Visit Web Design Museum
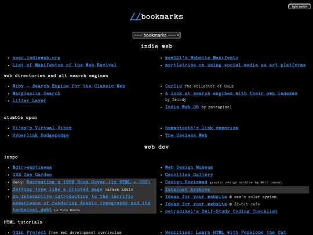 189,168
